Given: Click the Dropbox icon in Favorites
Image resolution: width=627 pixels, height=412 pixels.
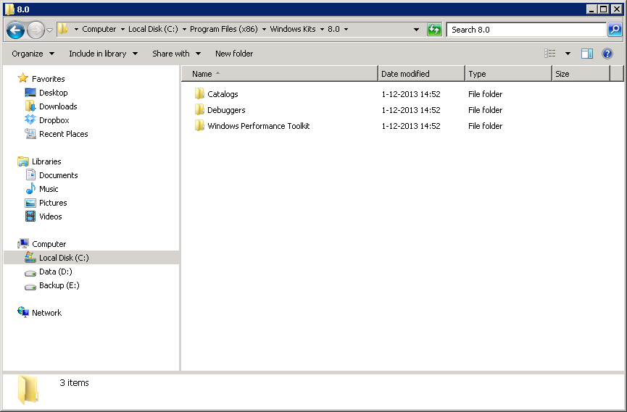Looking at the screenshot, I should [x=30, y=119].
